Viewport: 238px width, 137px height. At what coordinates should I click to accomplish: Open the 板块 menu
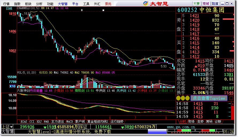(28, 4)
